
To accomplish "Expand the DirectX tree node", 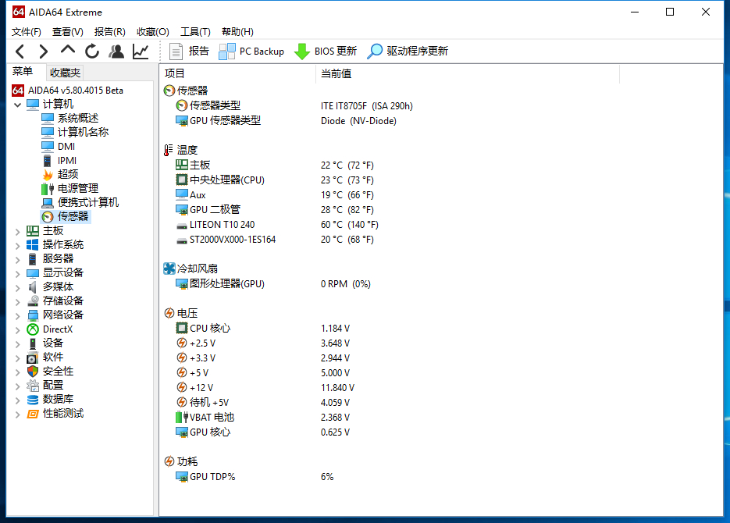I will [x=17, y=330].
